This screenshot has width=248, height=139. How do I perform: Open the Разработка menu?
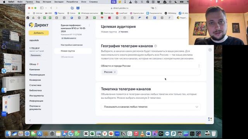(x=72, y=2)
